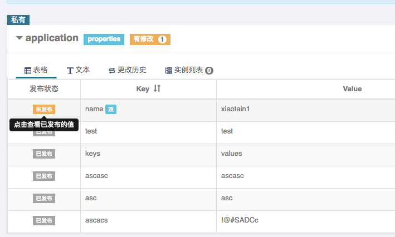Select the keys key cell
The height and width of the screenshot is (237, 395).
click(148, 155)
